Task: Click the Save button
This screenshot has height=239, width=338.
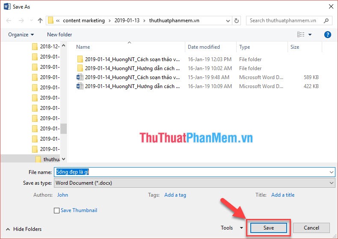Action: point(269,228)
